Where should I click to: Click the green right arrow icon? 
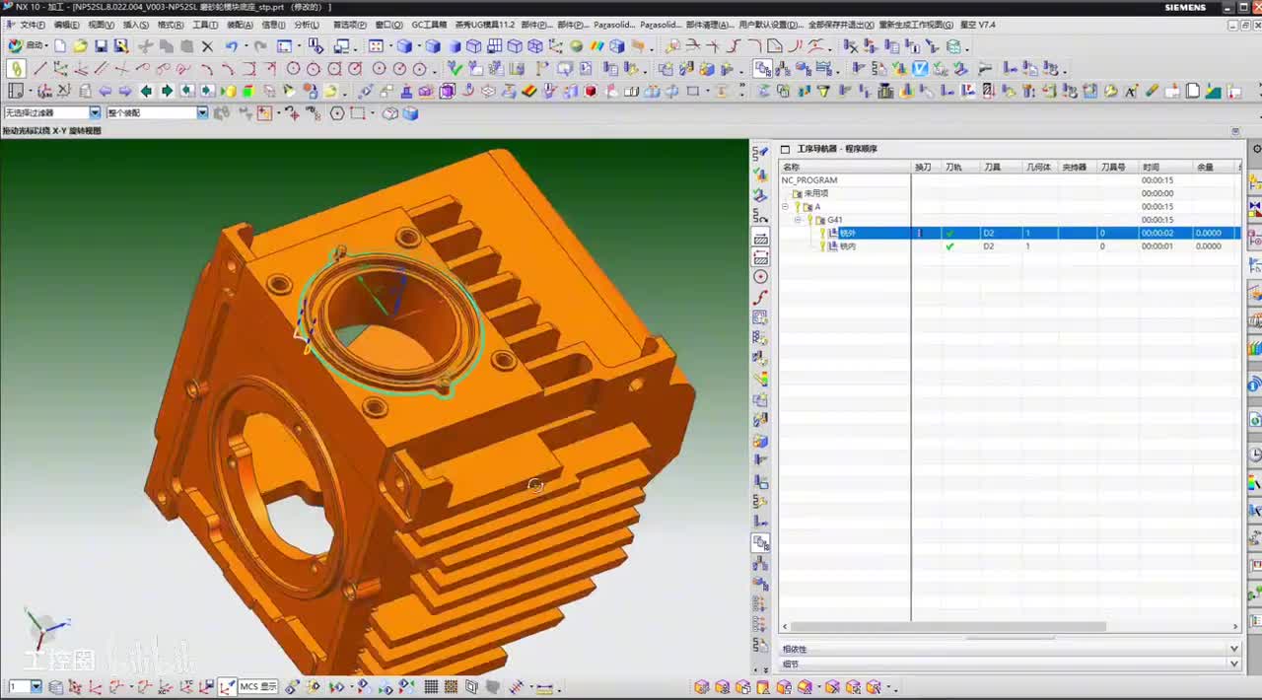coord(167,91)
